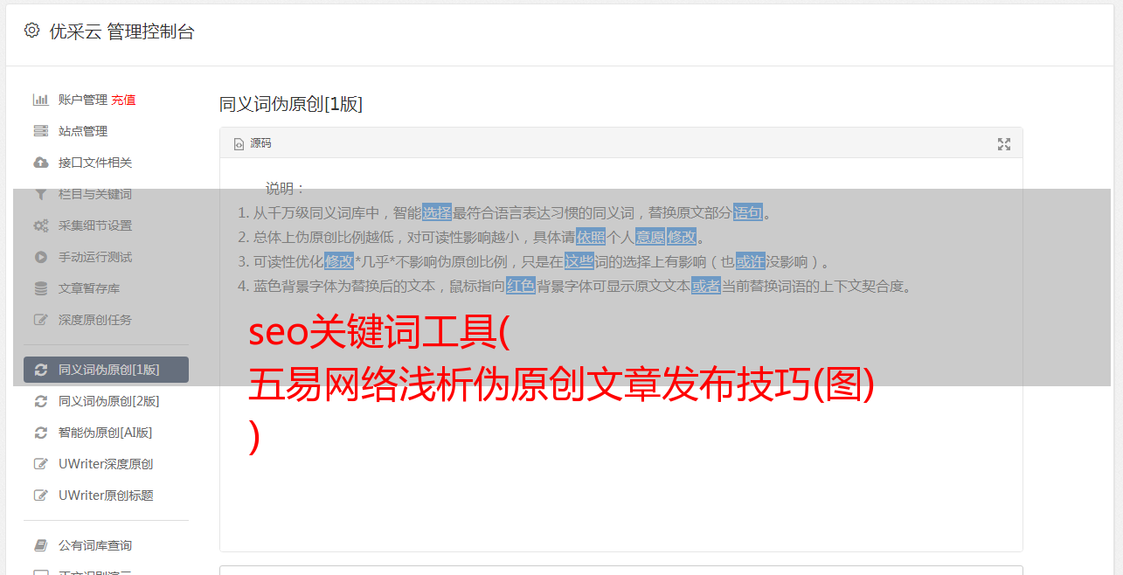Click the highlighted word 红色 in editor

coord(521,286)
